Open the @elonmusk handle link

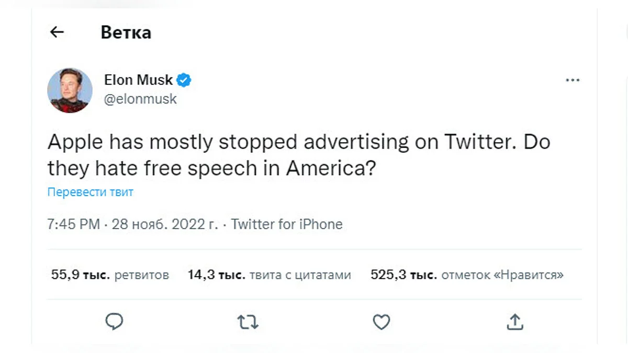point(140,99)
